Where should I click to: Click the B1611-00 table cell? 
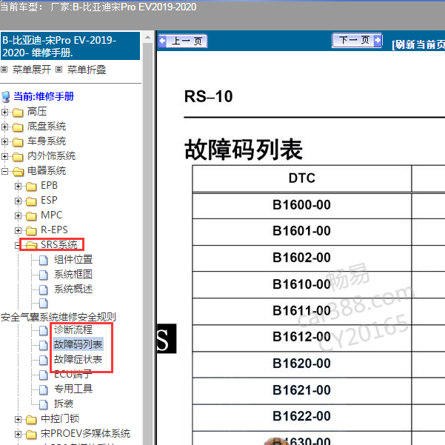301,311
